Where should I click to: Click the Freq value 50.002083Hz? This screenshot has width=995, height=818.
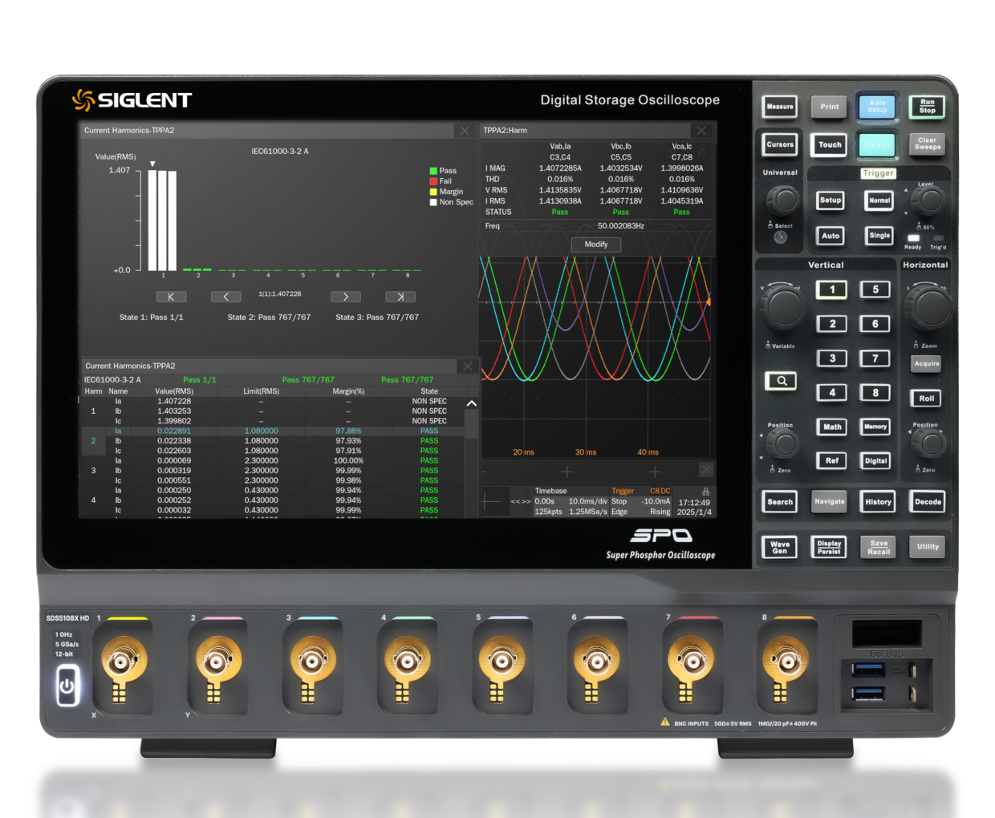621,226
